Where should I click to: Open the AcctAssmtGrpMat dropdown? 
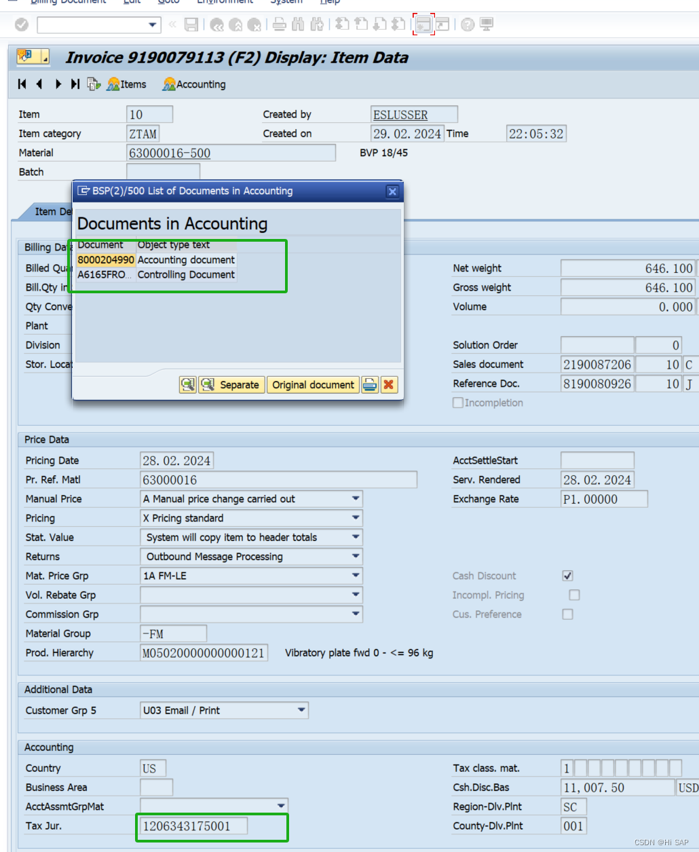click(x=281, y=806)
